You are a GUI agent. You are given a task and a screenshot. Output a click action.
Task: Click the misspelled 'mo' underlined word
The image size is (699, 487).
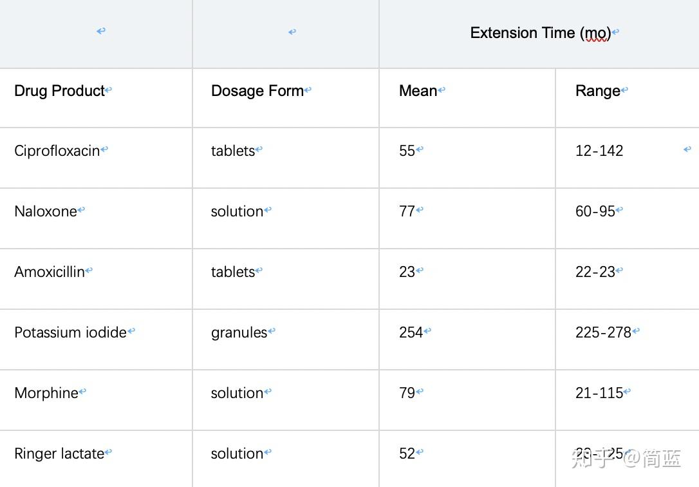(x=595, y=33)
